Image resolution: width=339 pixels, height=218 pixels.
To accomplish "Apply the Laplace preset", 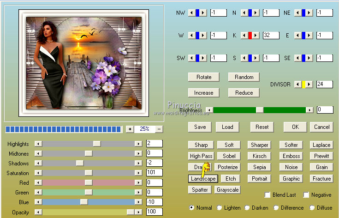I will click(x=321, y=145).
